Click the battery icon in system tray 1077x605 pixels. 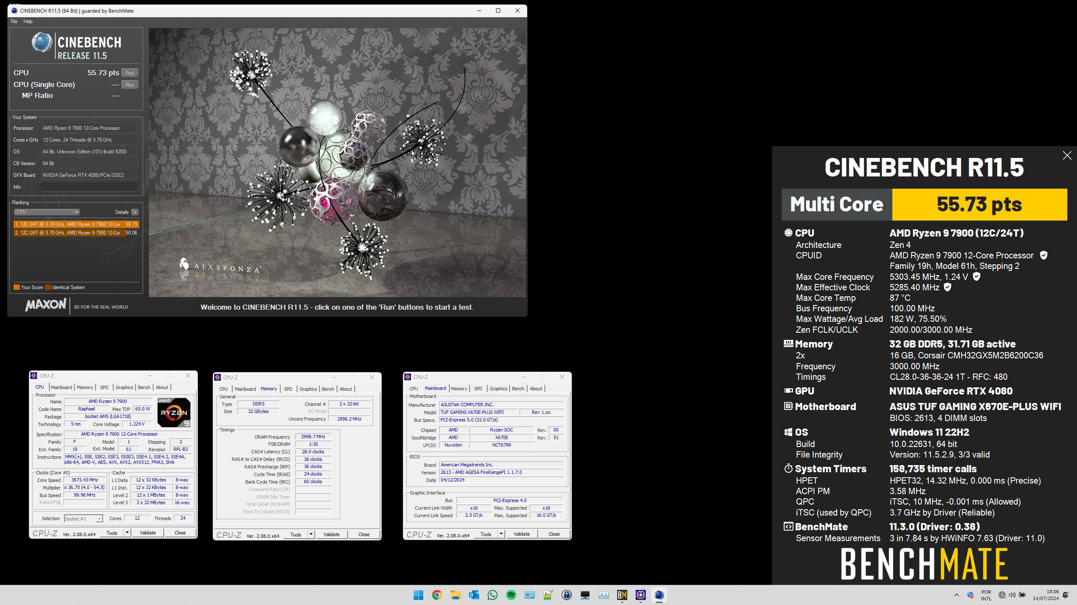[1022, 595]
